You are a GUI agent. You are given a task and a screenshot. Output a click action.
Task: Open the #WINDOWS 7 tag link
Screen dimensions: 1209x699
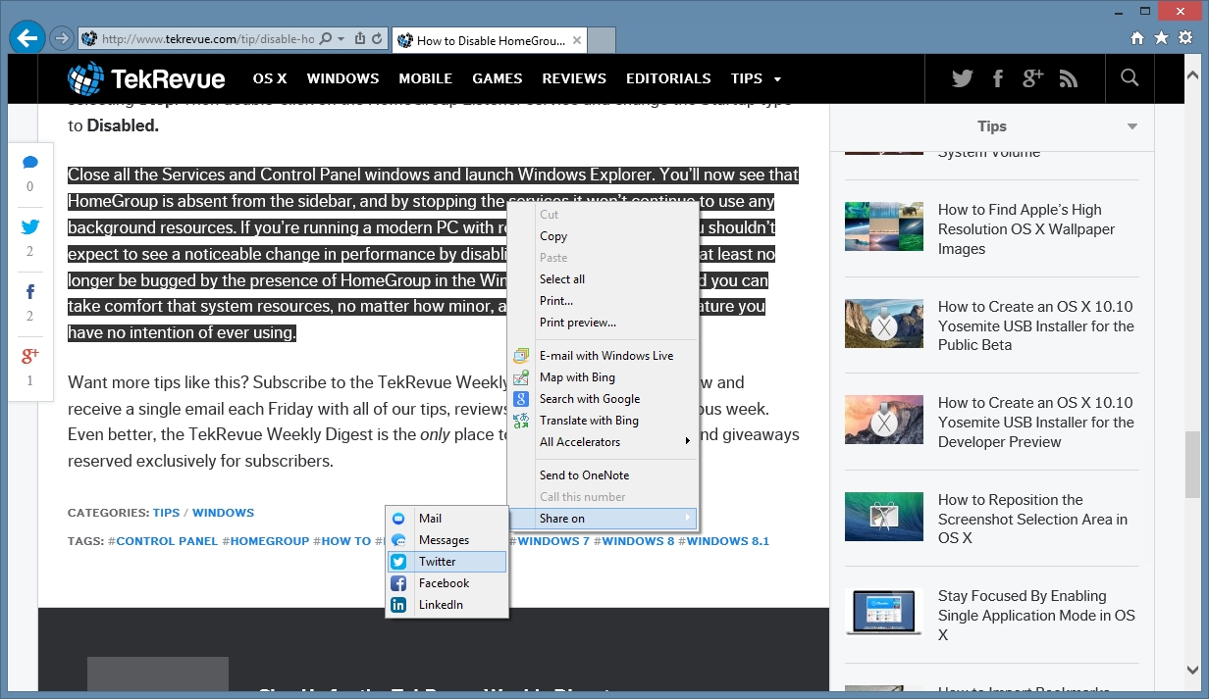pyautogui.click(x=551, y=541)
